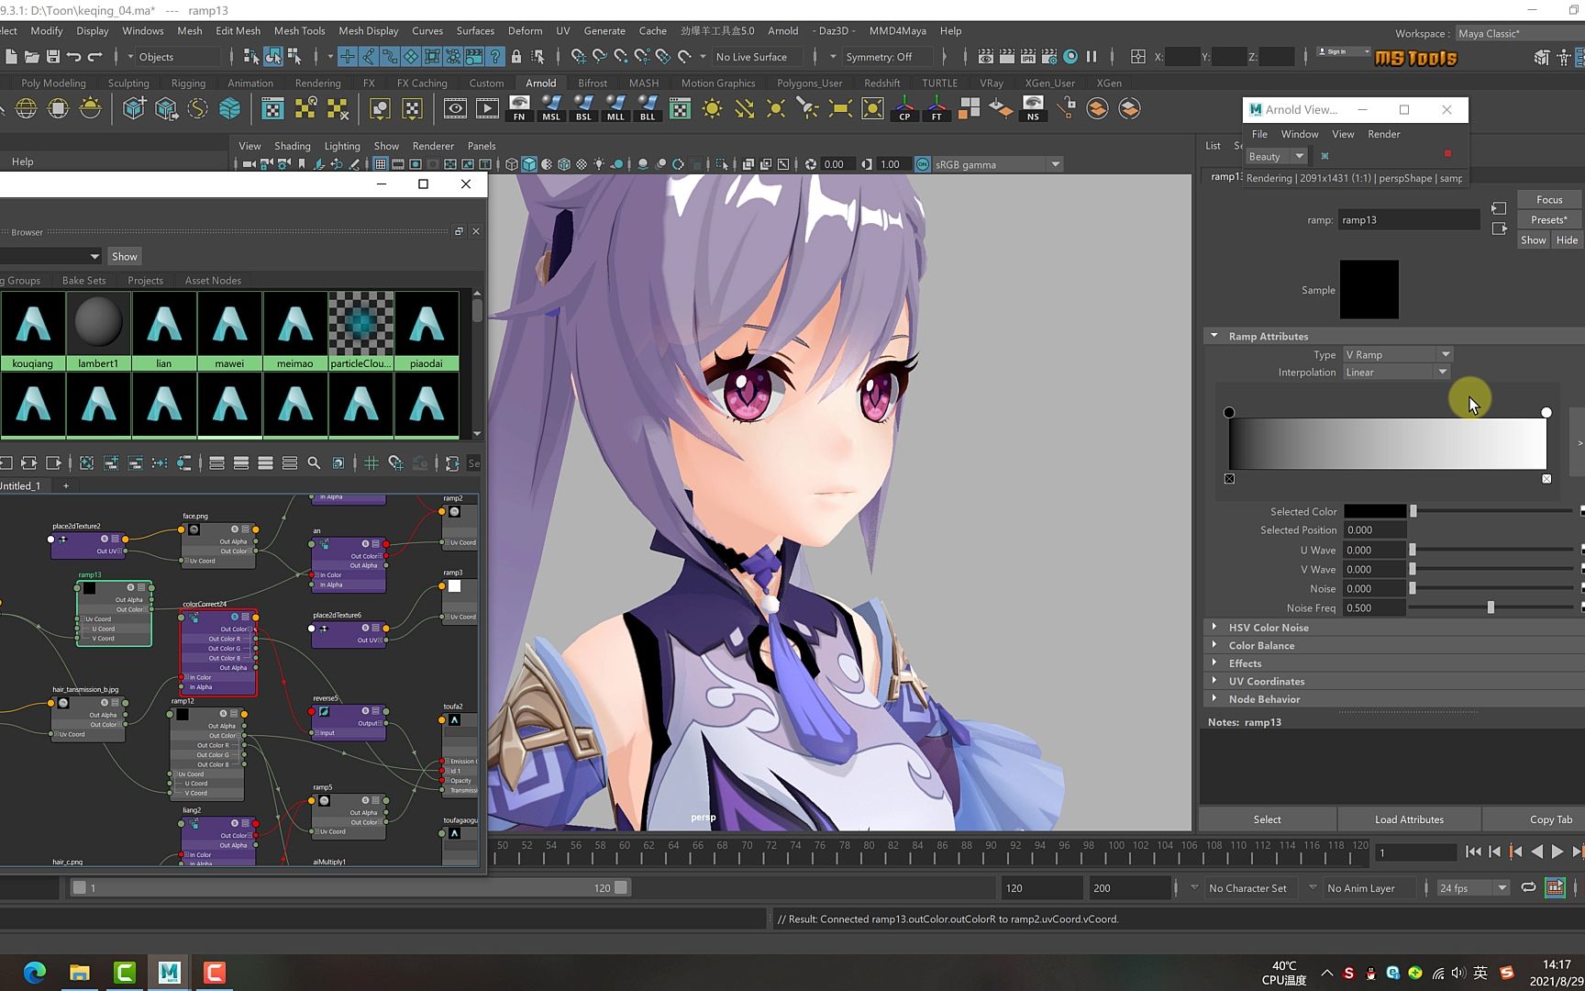Toggle the red stop indicator in Arnold RenderView
Screen dimensions: 1585x991
point(1449,154)
